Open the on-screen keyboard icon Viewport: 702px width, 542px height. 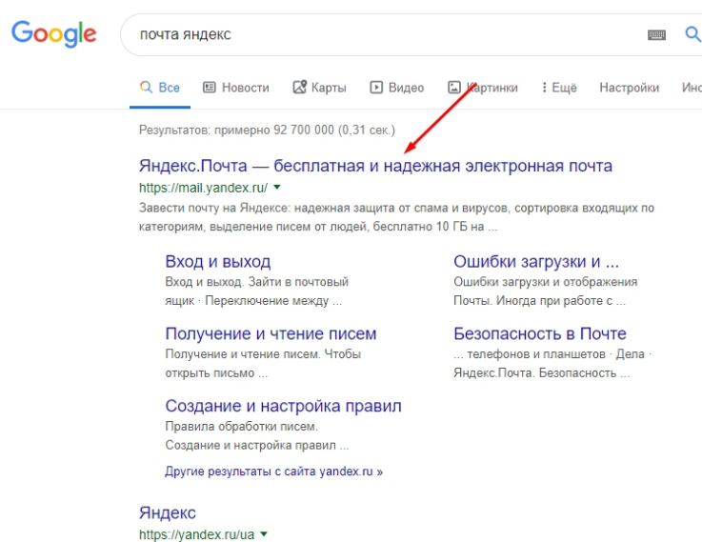tap(657, 34)
